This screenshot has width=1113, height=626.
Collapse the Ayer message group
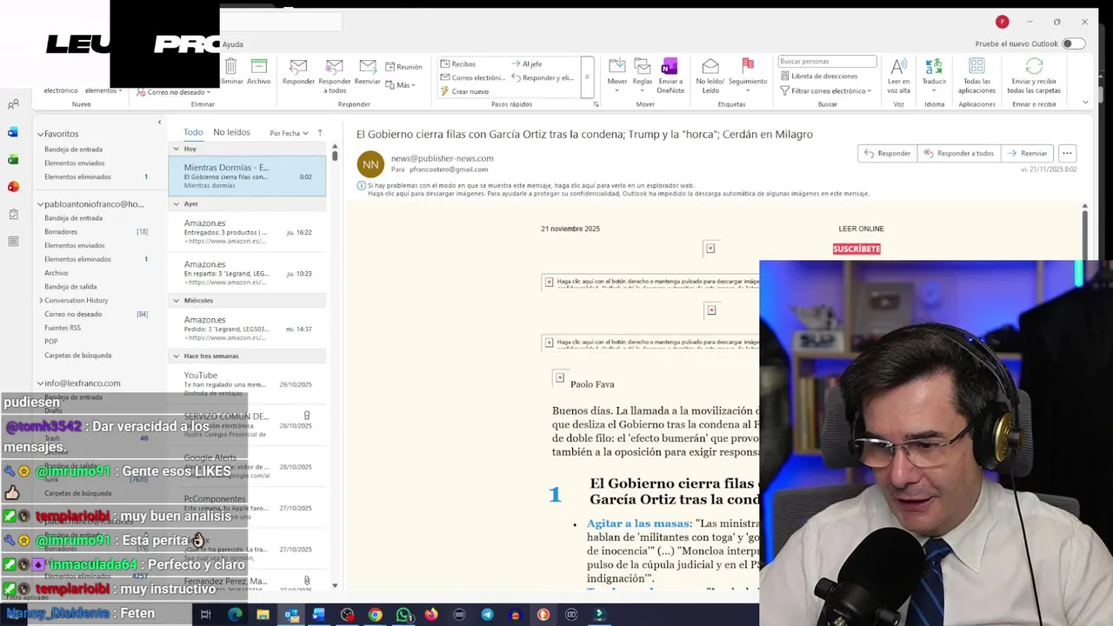[x=176, y=203]
